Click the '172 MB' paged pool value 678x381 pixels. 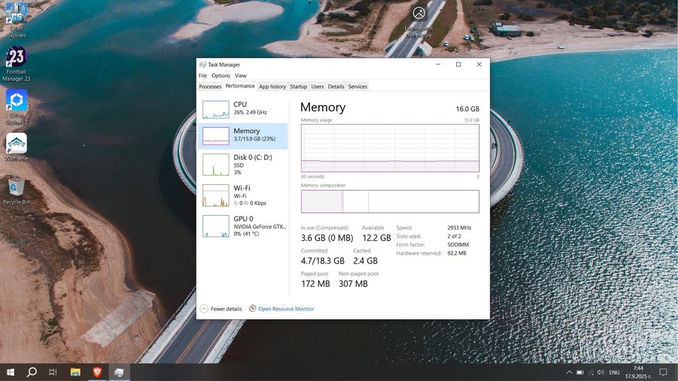315,283
